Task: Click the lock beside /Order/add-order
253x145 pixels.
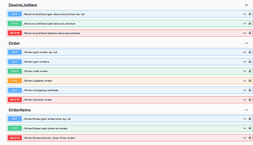Action: (x=250, y=71)
